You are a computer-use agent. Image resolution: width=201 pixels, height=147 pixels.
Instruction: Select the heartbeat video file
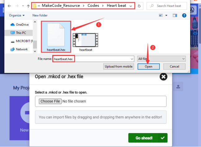(x=85, y=42)
